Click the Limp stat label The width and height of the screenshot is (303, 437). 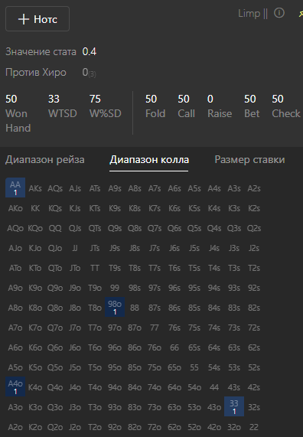pos(249,13)
